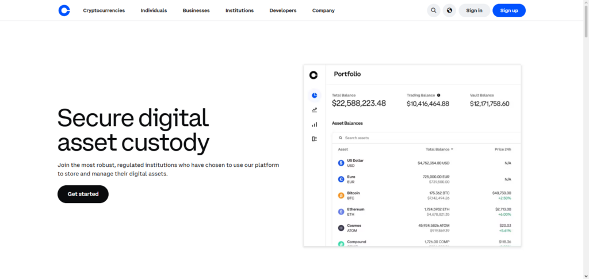Image resolution: width=589 pixels, height=279 pixels.
Task: Click the Portfolio heading
Action: pyautogui.click(x=347, y=74)
